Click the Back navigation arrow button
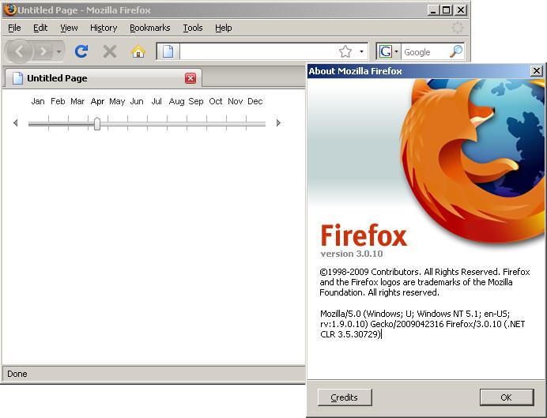This screenshot has height=418, width=547. point(19,51)
